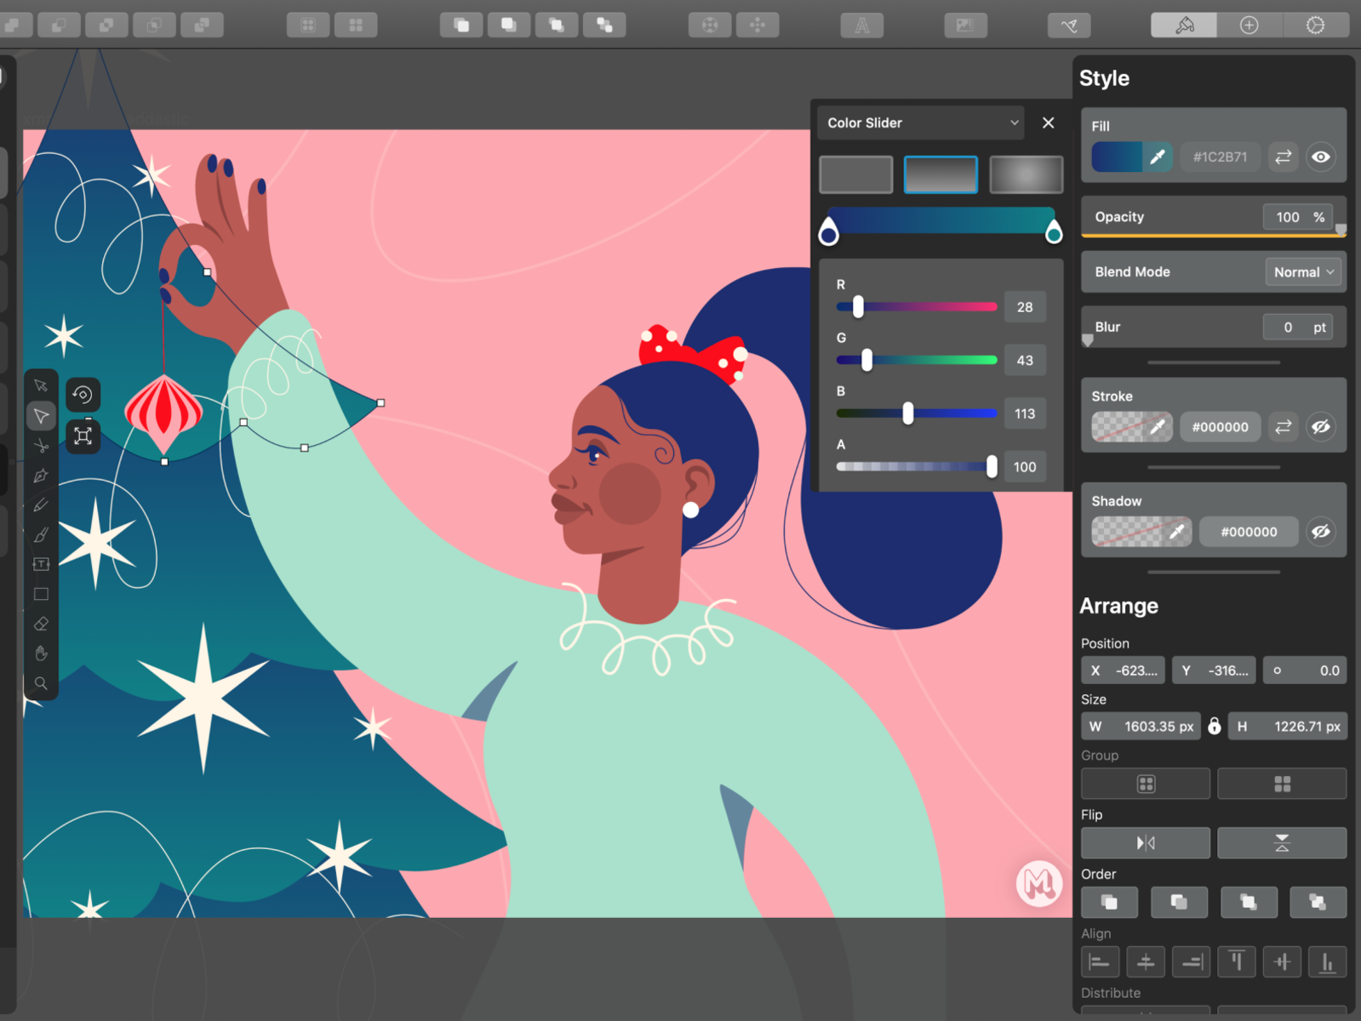This screenshot has width=1361, height=1021.
Task: Click the blue B channel slider
Action: [x=917, y=414]
